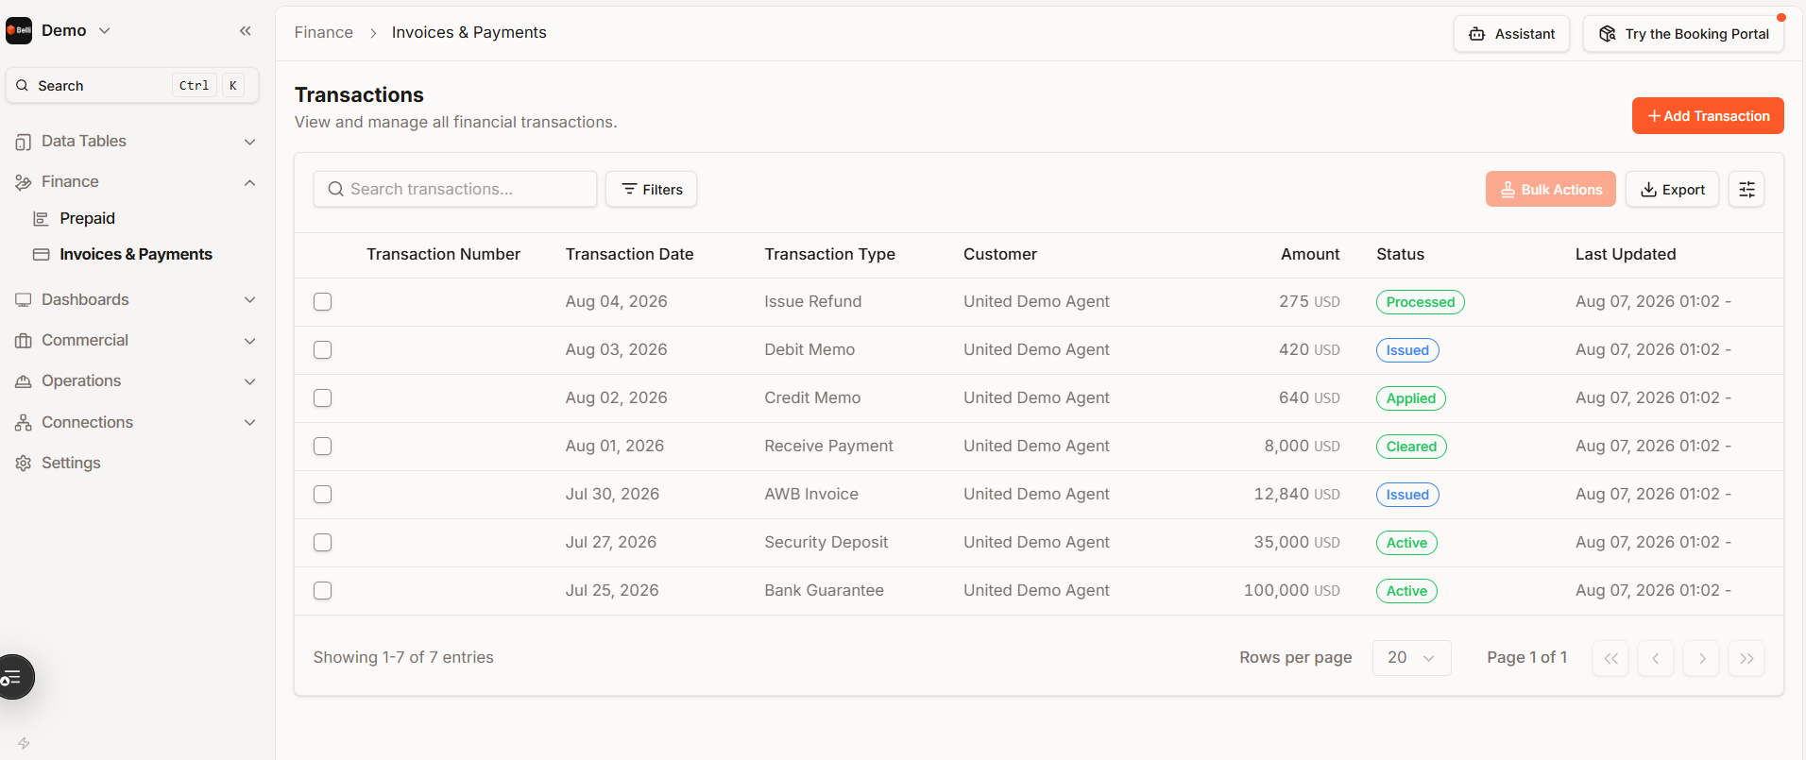
Task: Click the Processed status badge
Action: tap(1421, 302)
